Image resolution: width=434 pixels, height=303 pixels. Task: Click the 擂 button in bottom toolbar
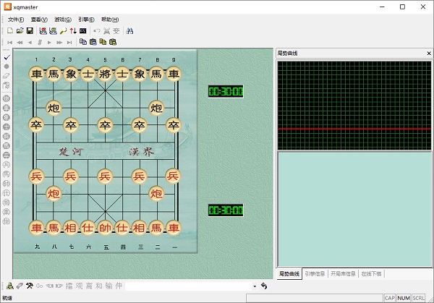(69, 286)
